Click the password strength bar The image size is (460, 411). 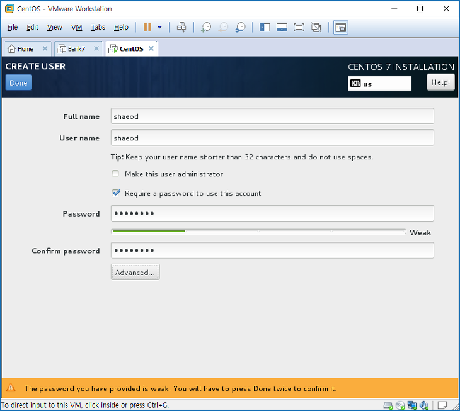tap(258, 232)
